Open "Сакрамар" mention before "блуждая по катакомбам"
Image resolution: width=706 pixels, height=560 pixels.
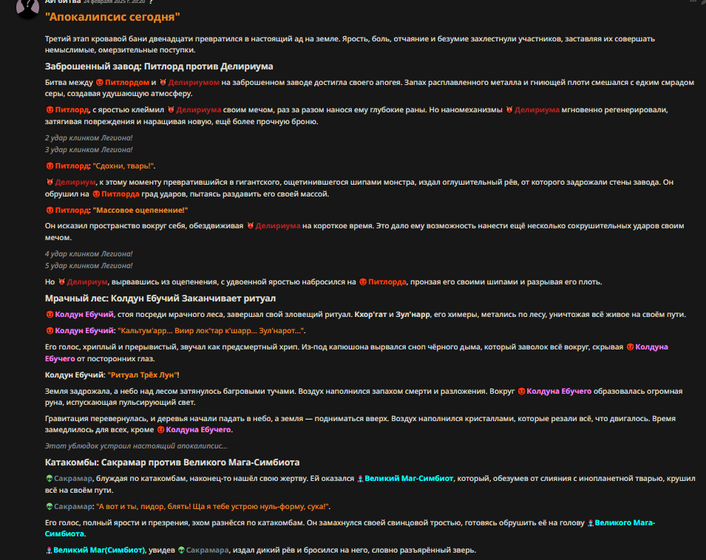(73, 479)
